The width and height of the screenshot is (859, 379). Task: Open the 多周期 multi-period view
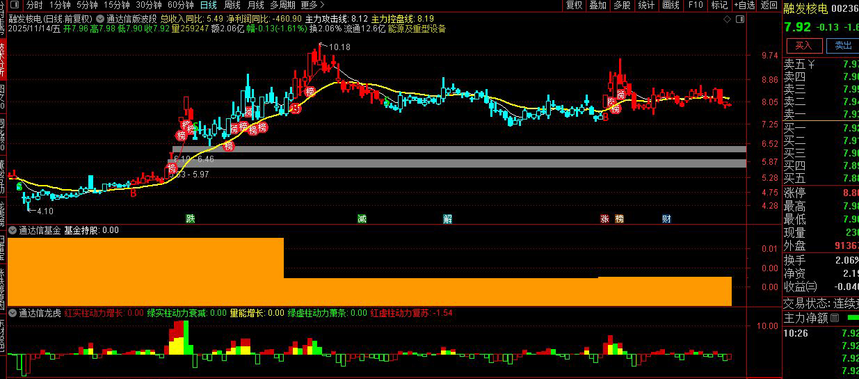click(x=282, y=5)
